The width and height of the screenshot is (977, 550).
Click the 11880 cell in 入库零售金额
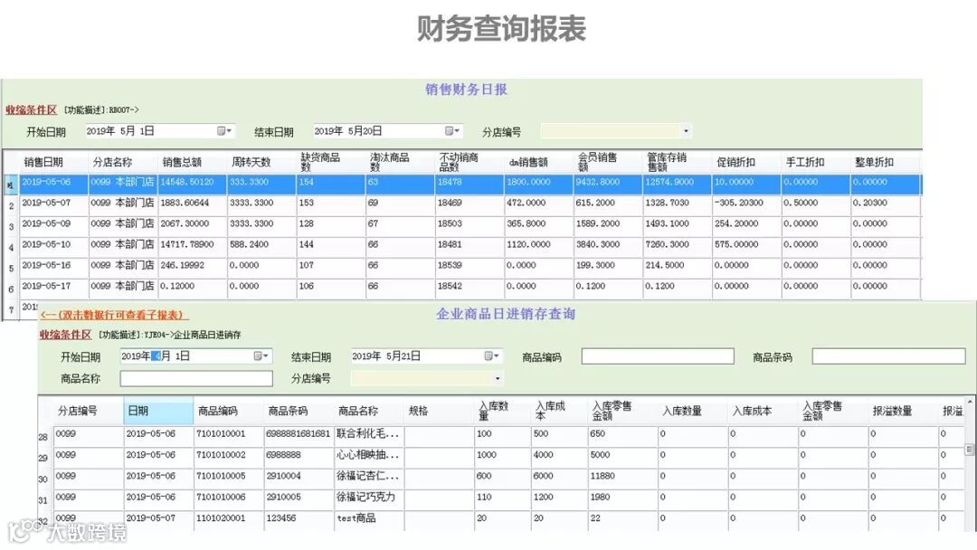(621, 477)
